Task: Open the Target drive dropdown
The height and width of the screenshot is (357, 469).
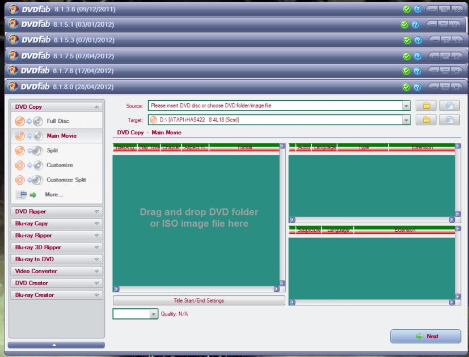Action: [406, 120]
